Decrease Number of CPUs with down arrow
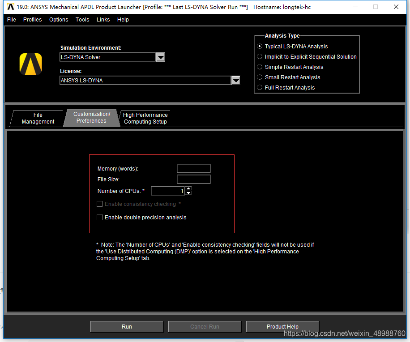The image size is (410, 342). tap(188, 193)
